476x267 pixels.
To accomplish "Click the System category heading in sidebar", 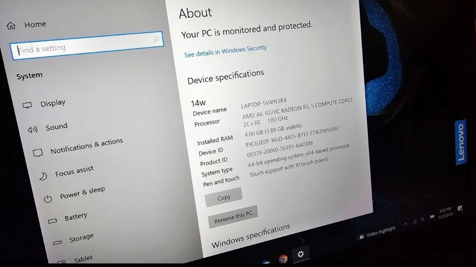I will pos(29,75).
